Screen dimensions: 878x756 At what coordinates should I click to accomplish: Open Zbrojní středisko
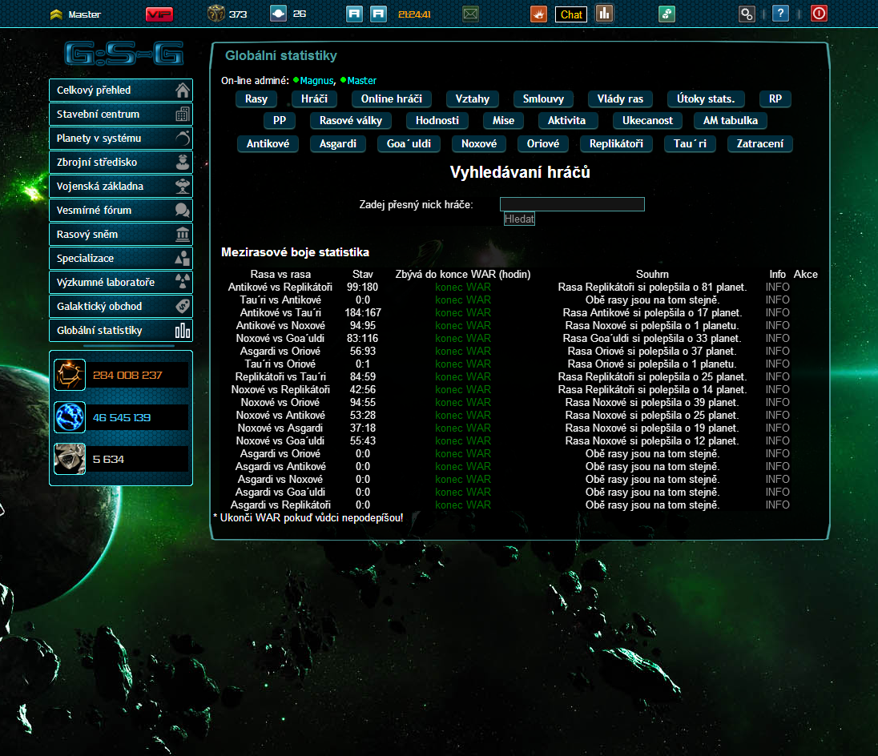click(121, 163)
